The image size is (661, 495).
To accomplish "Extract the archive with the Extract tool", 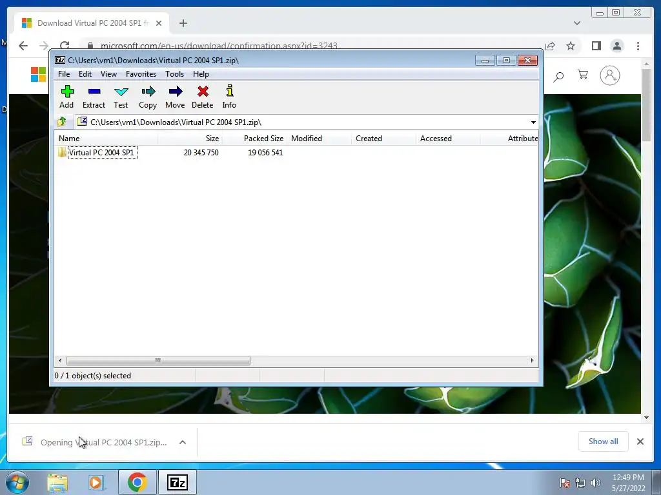I will tap(94, 97).
